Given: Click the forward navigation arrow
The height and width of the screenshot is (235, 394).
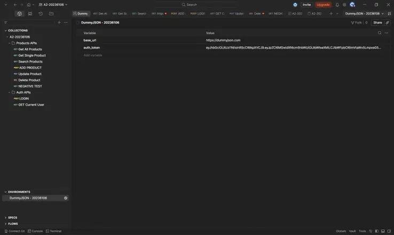Looking at the screenshot, I should tap(21, 5).
